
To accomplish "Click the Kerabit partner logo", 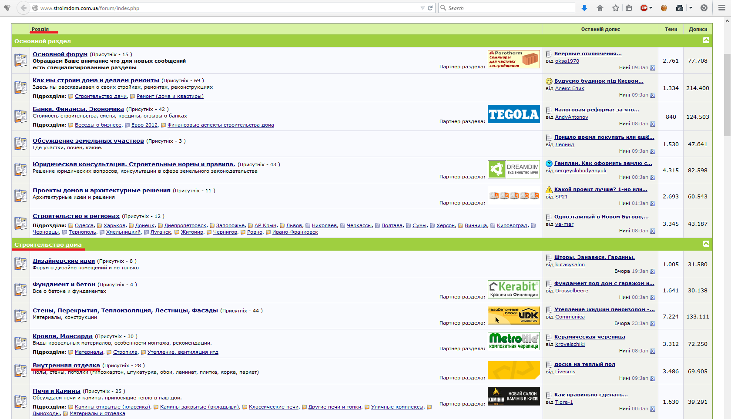I will pyautogui.click(x=513, y=289).
